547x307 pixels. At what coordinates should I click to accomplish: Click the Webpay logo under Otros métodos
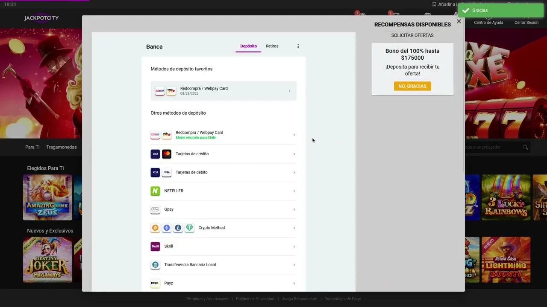(167, 135)
